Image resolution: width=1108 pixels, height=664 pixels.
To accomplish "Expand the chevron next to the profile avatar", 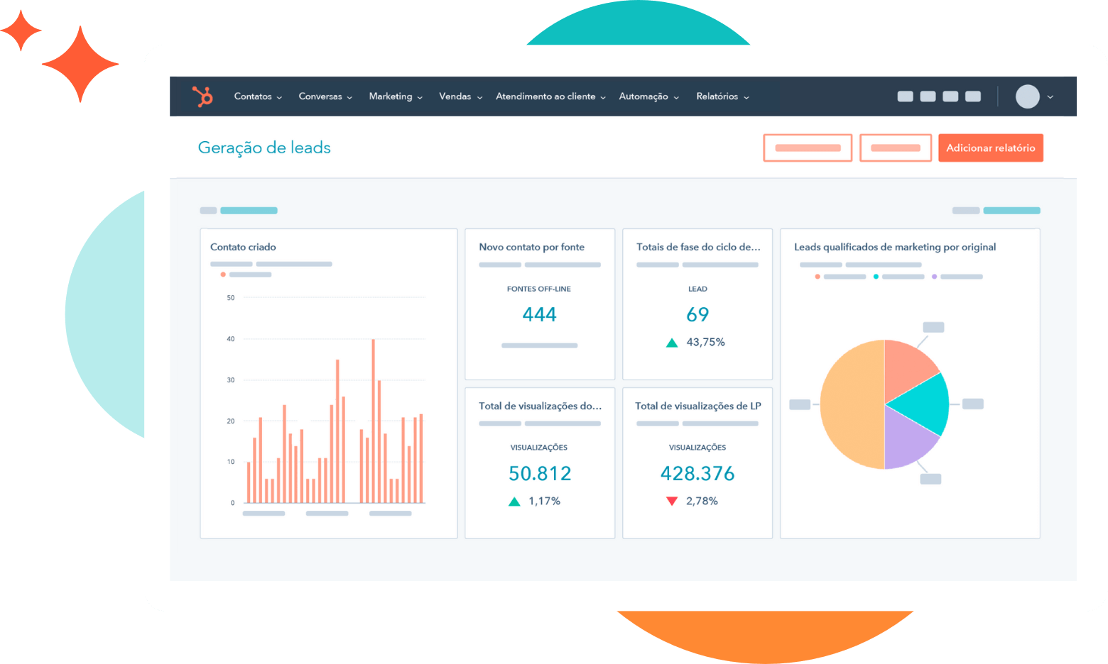I will click(1049, 96).
